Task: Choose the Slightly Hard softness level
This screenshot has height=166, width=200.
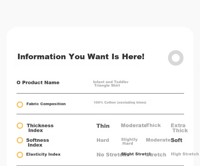Action: point(129,141)
